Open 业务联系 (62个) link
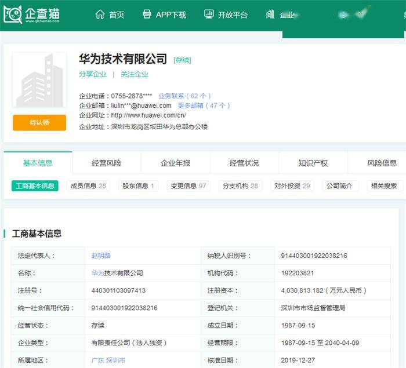 click(x=184, y=96)
